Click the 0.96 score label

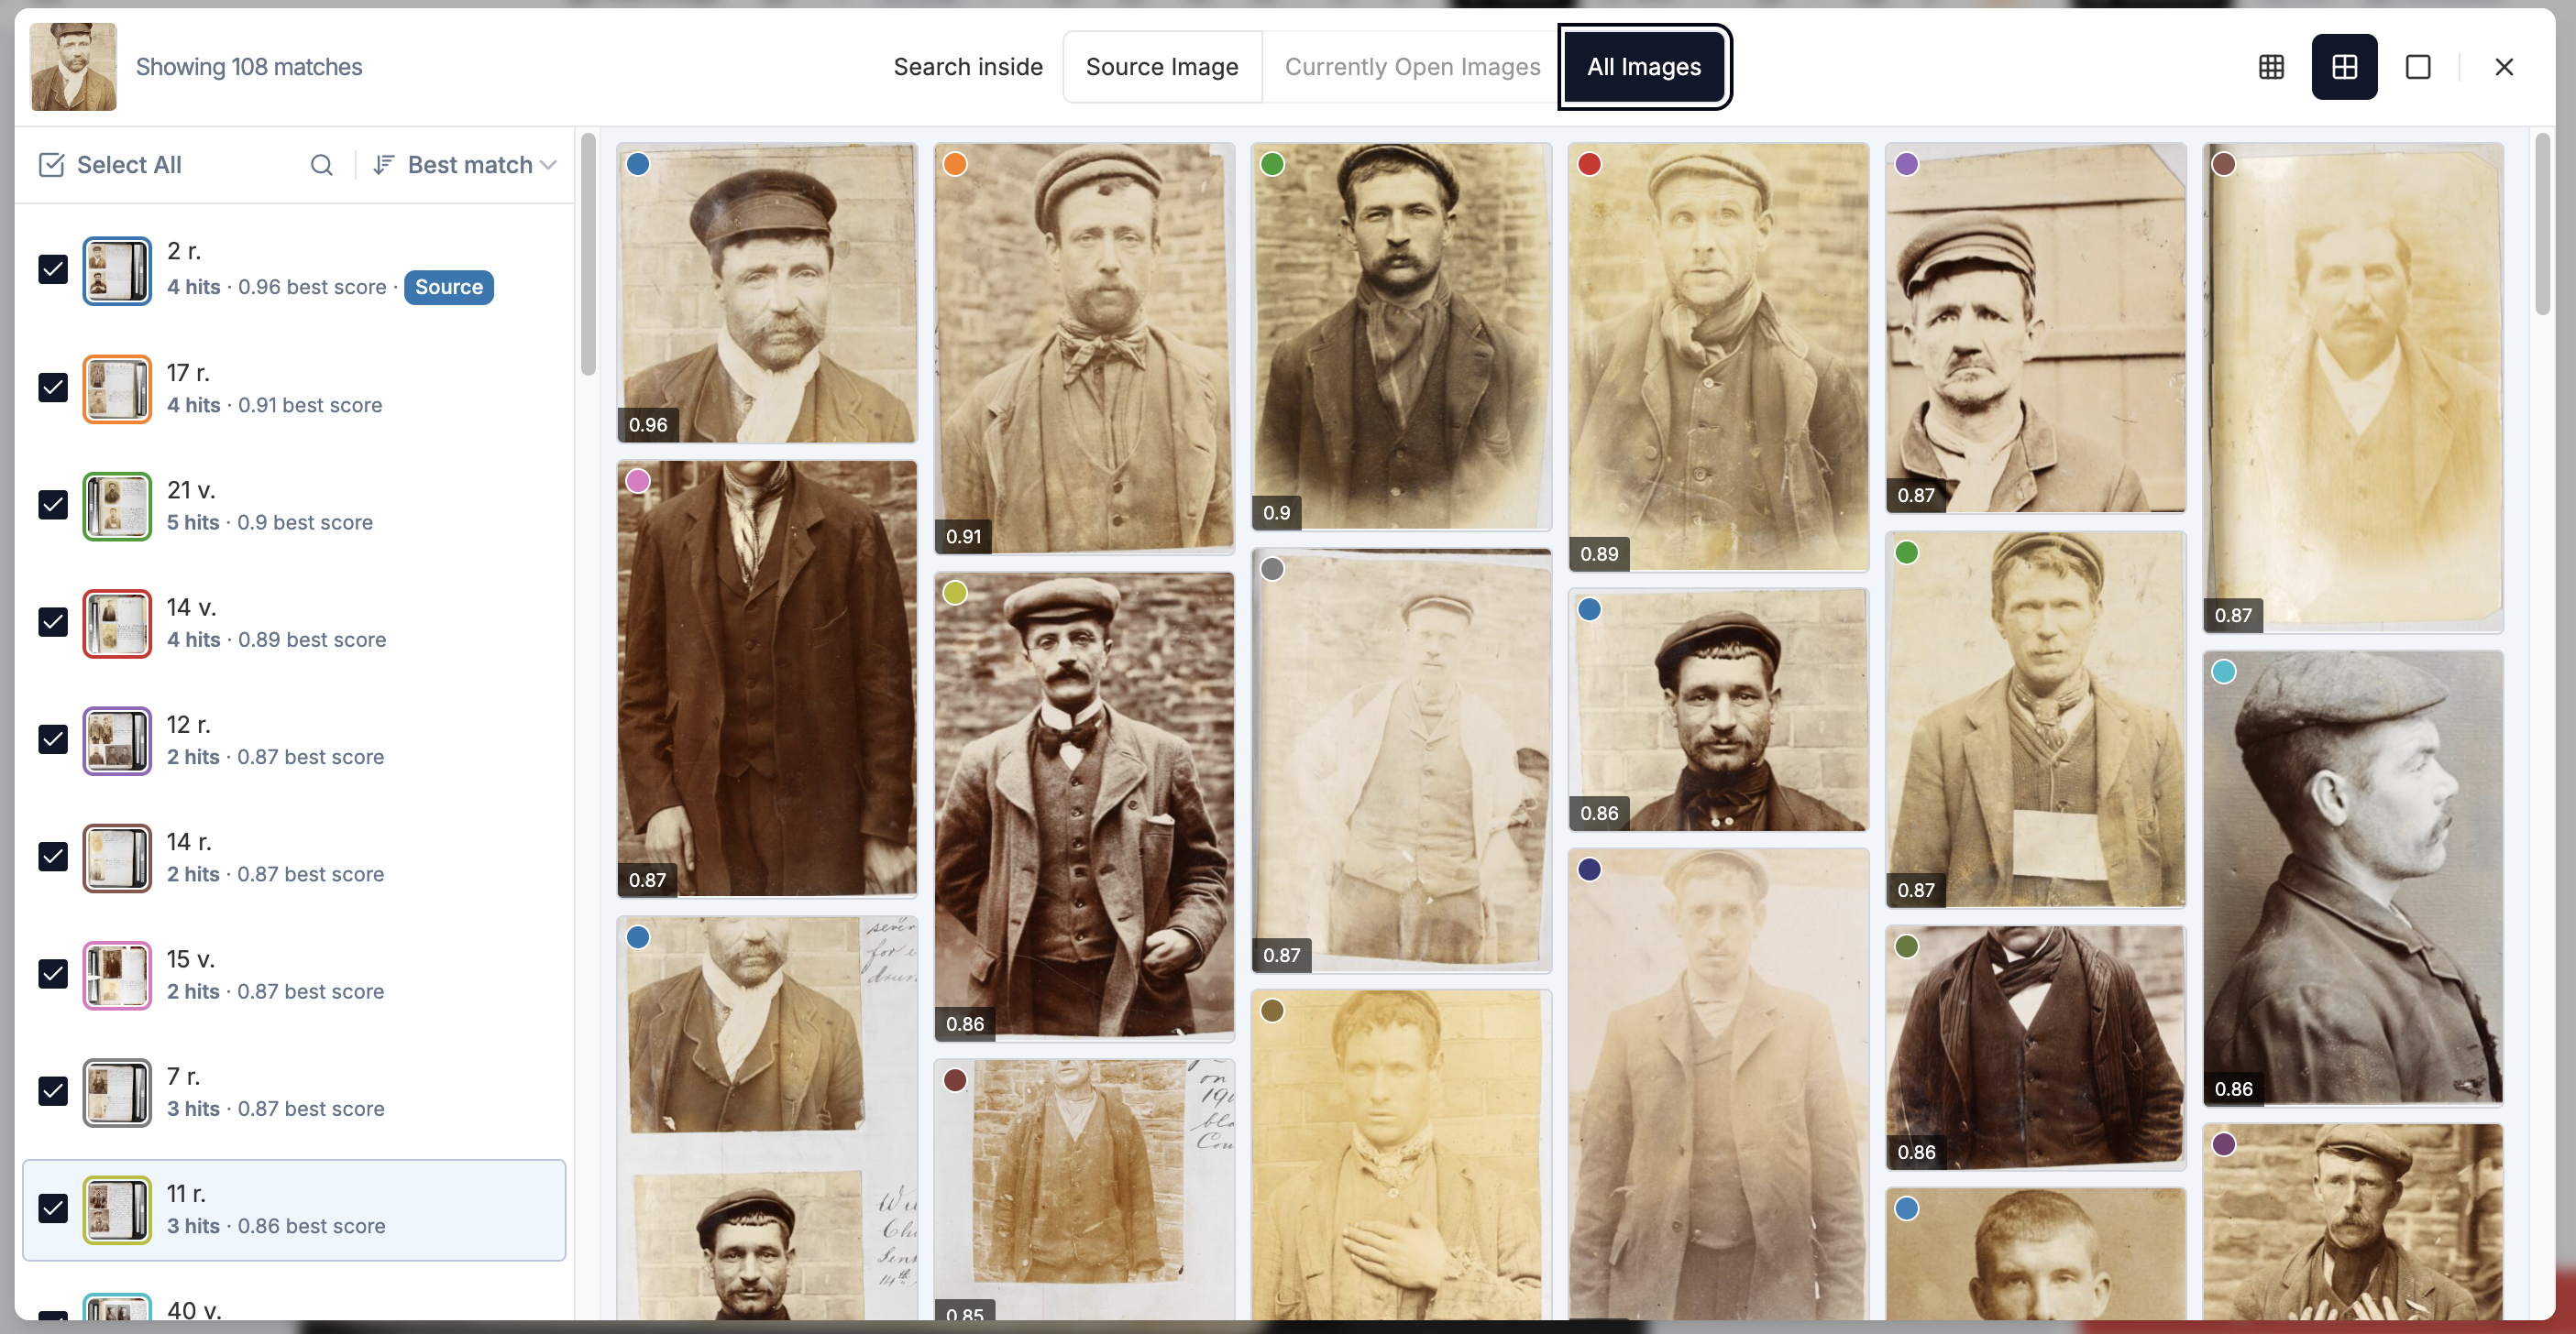tap(648, 425)
